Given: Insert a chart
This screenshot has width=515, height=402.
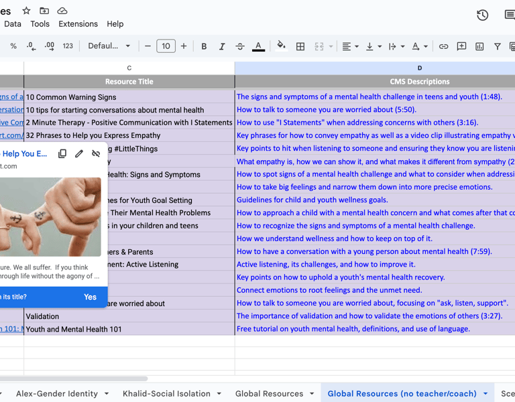Looking at the screenshot, I should (x=479, y=46).
